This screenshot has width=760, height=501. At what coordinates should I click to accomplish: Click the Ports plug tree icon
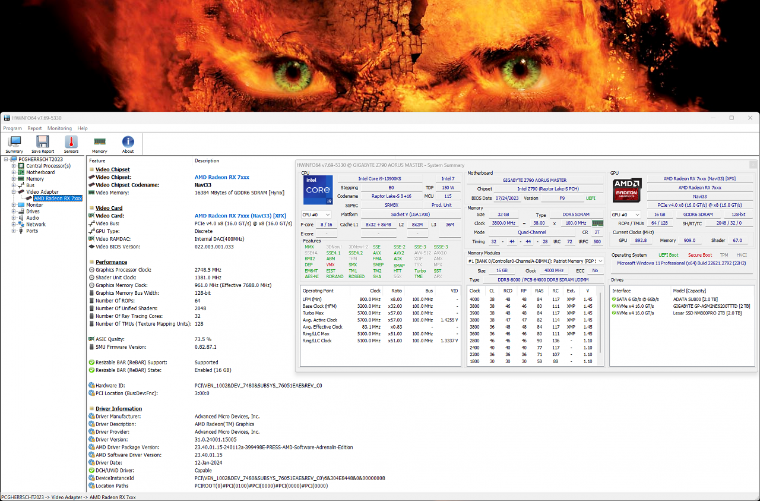pyautogui.click(x=21, y=231)
